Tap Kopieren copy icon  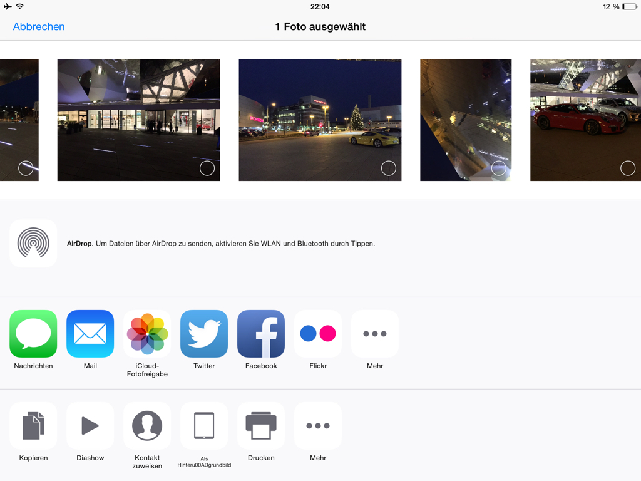[33, 426]
